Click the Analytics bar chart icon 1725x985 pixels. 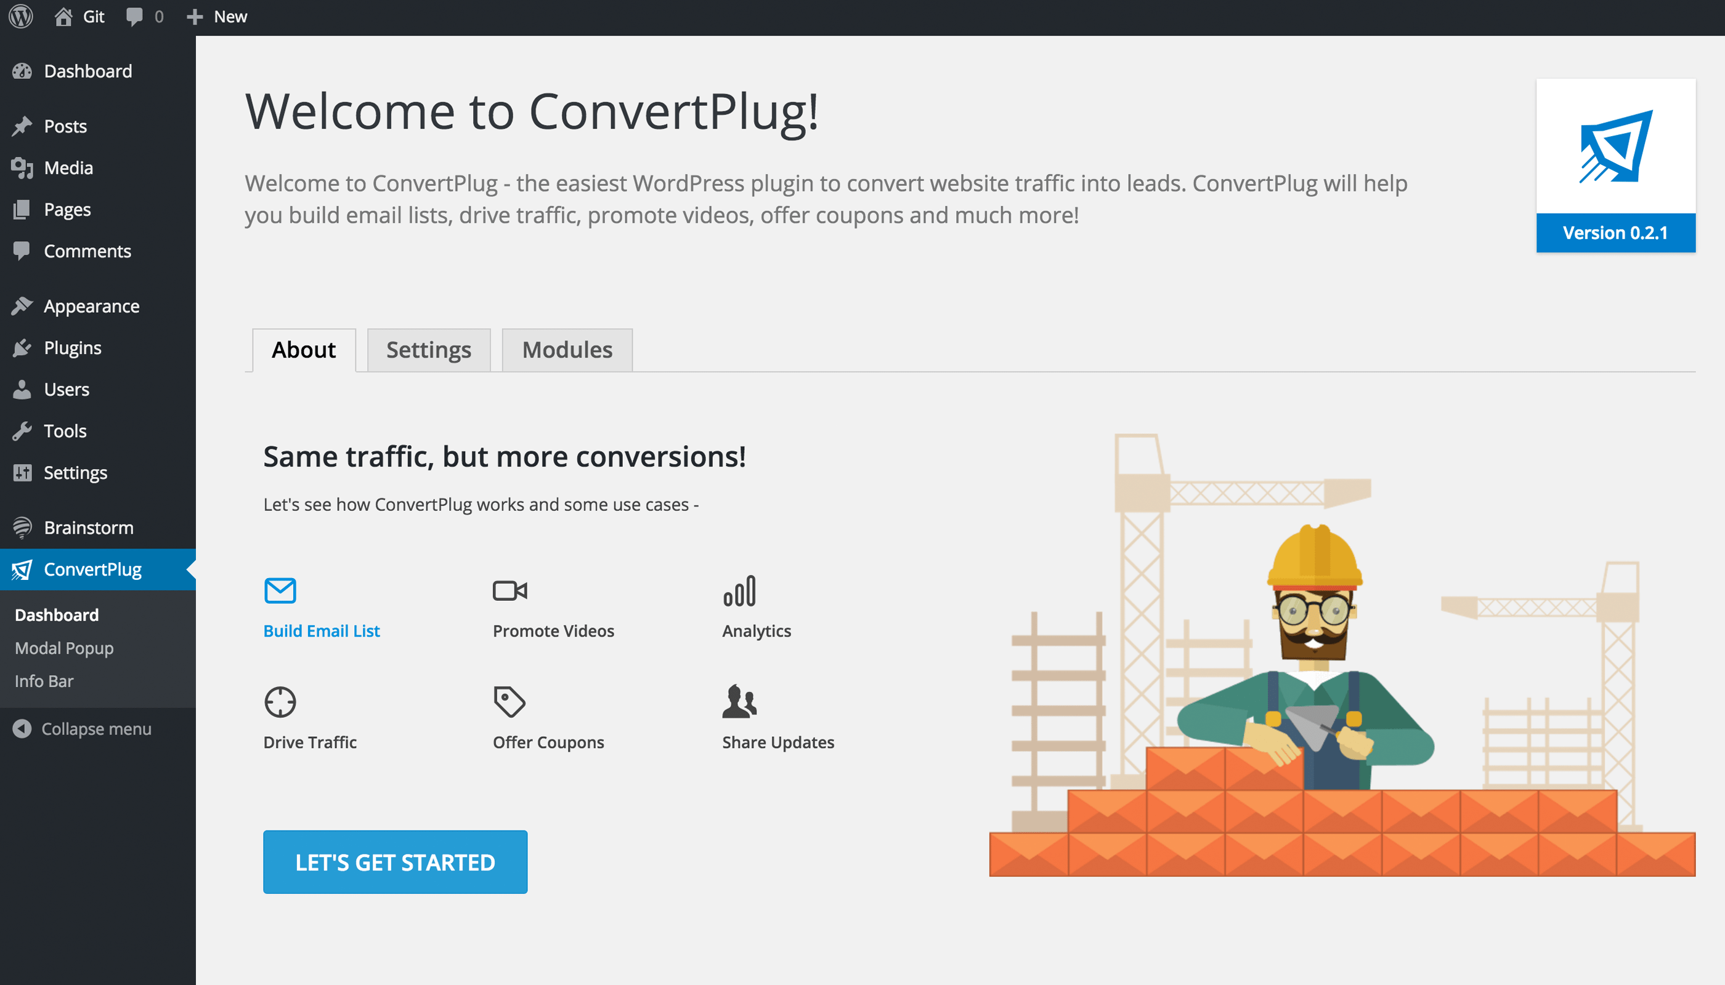(x=739, y=590)
